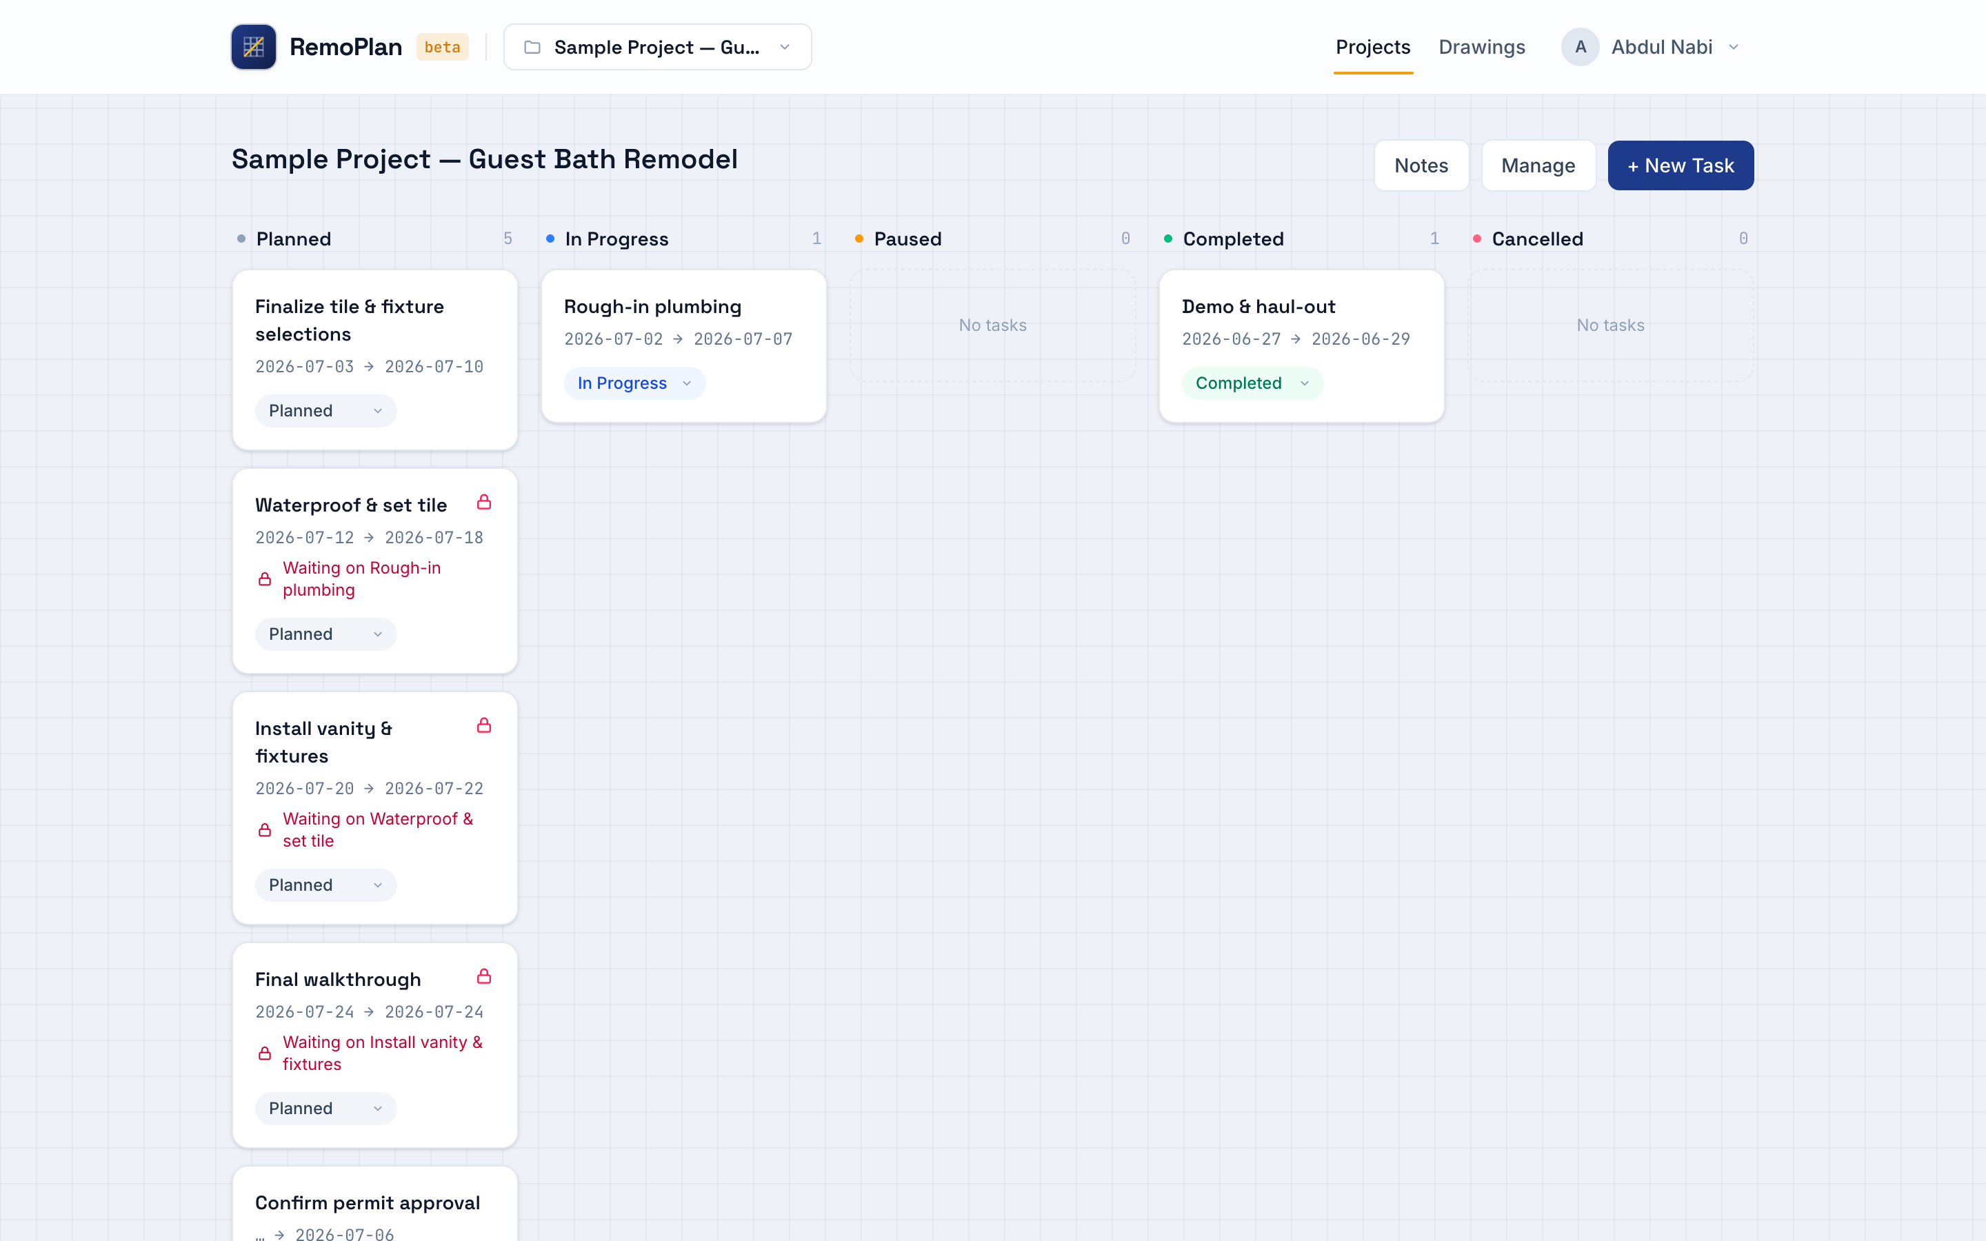Image resolution: width=1986 pixels, height=1241 pixels.
Task: Click the beta badge
Action: [x=442, y=48]
